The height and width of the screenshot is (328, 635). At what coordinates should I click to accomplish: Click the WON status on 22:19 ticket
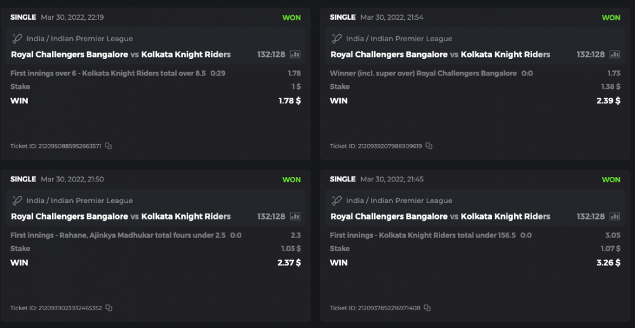tap(291, 18)
